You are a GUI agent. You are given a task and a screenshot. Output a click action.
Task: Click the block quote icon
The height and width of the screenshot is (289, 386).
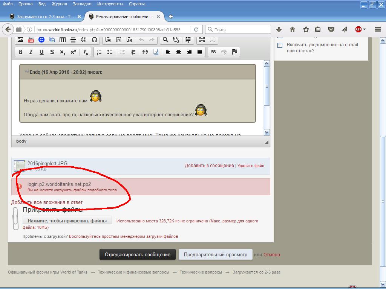click(145, 52)
